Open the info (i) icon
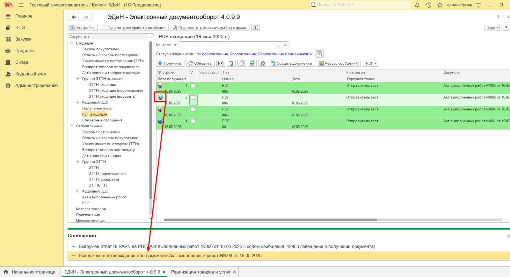 pos(255,28)
